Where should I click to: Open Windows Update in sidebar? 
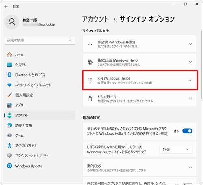[x=40, y=166]
